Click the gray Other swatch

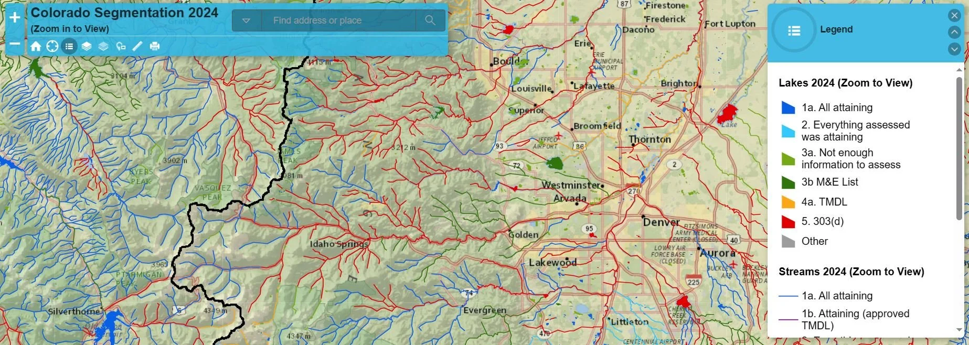pyautogui.click(x=788, y=241)
